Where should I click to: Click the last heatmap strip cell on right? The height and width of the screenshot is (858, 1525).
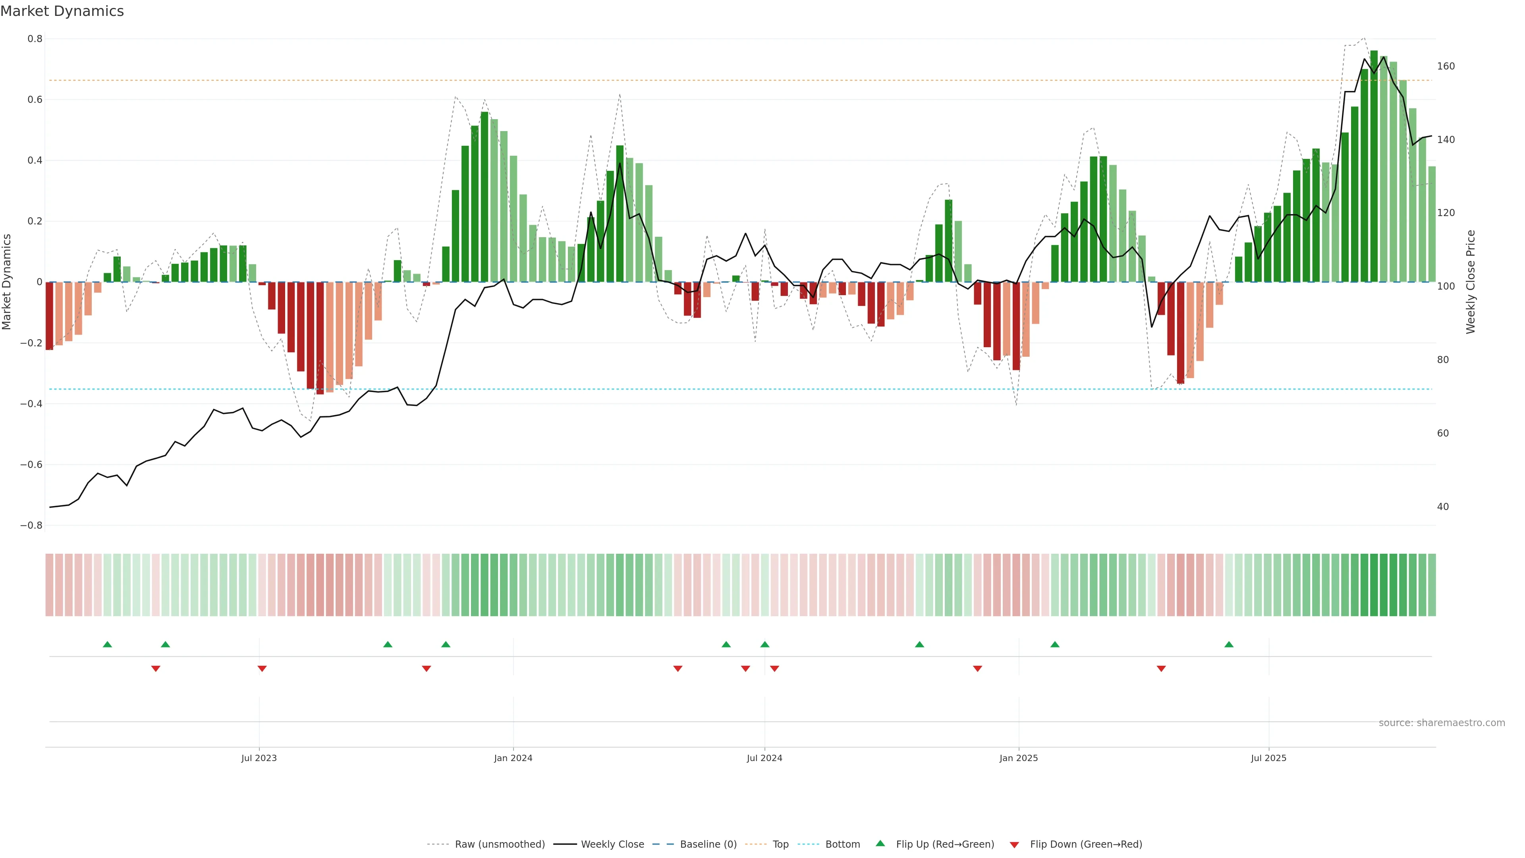1431,585
